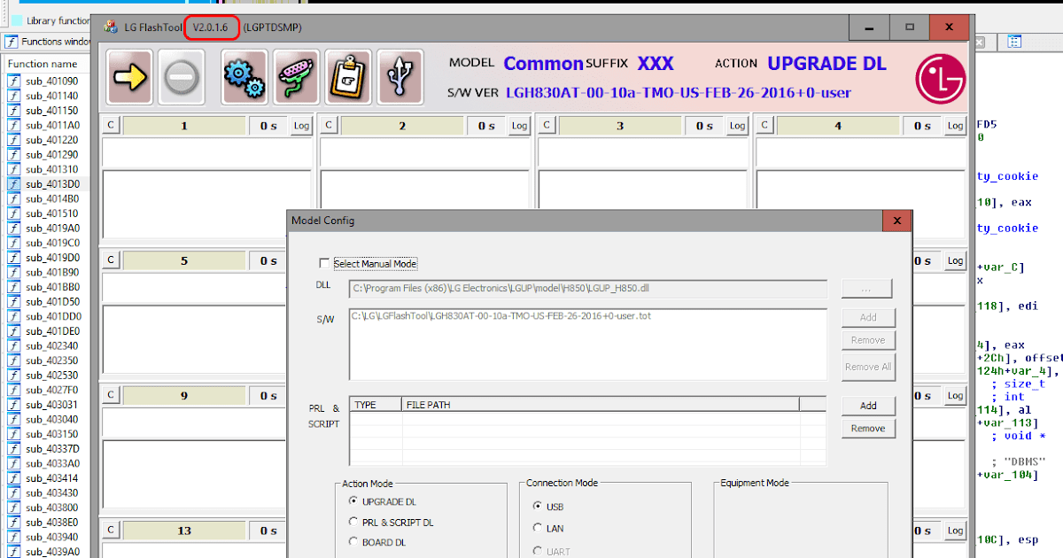Viewport: 1063px width, 558px height.
Task: Select BOARD DL action mode
Action: point(354,542)
